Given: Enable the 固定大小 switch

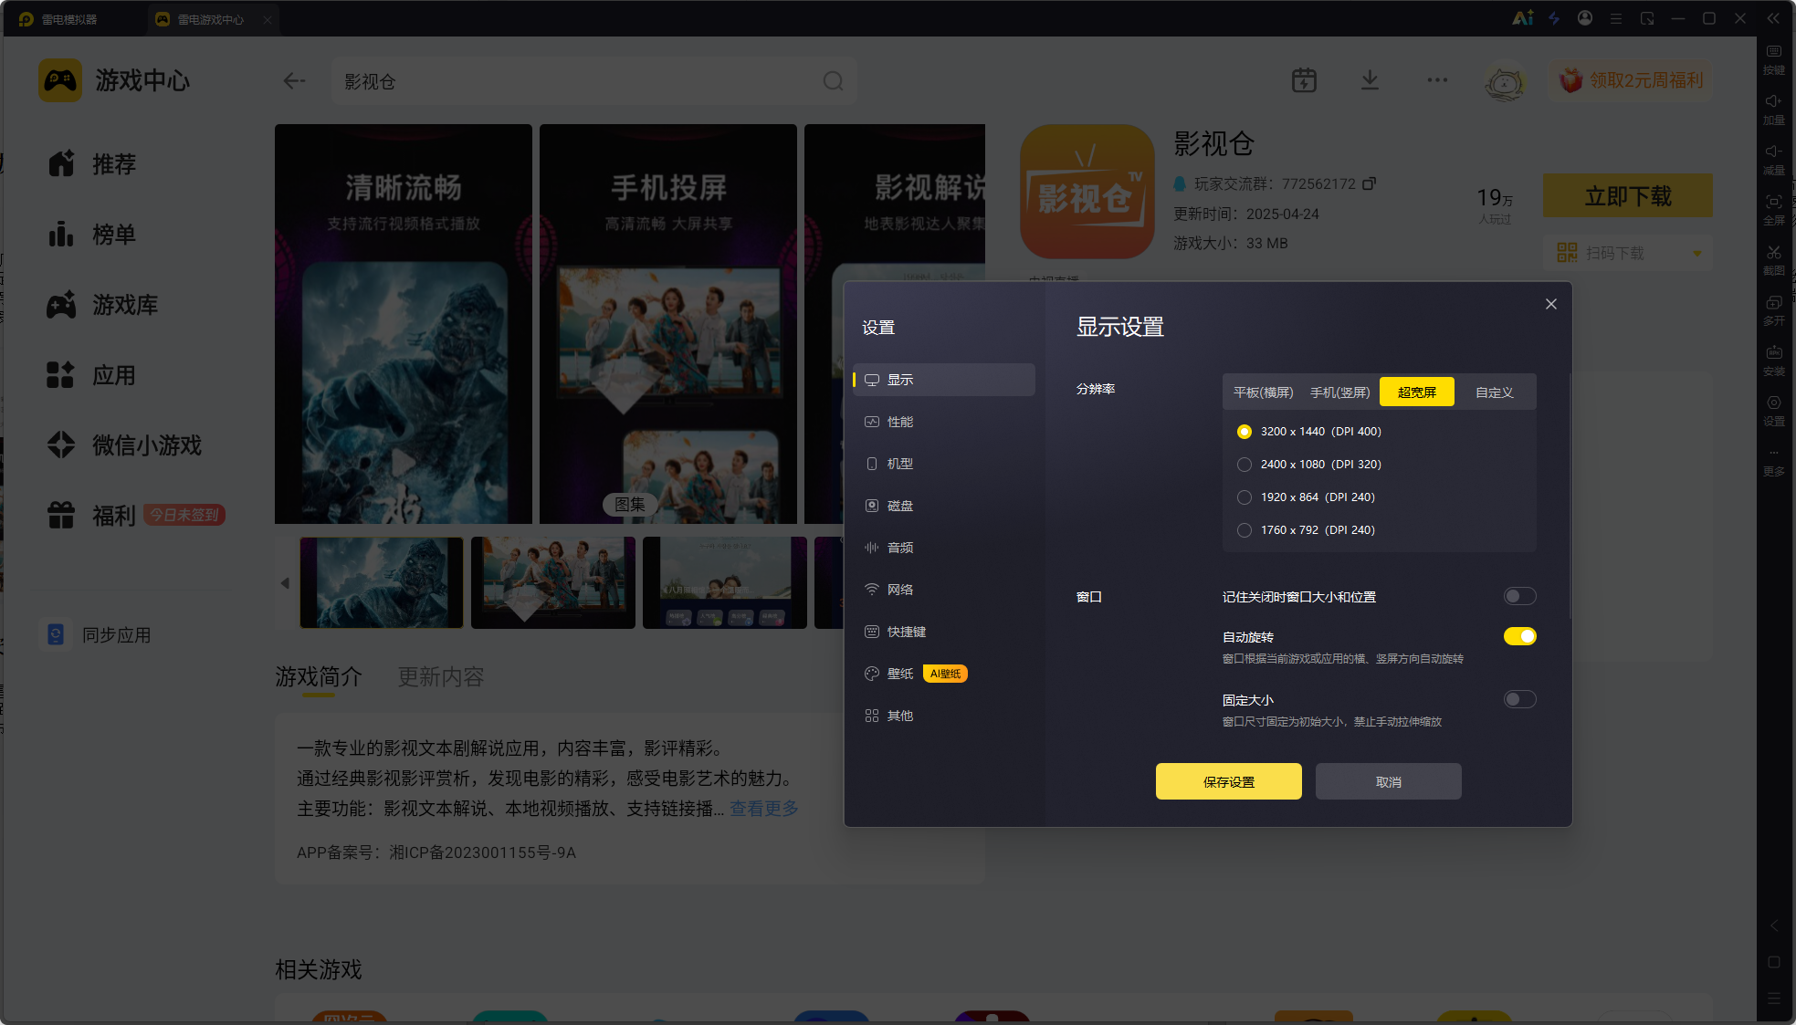Looking at the screenshot, I should click(1520, 699).
